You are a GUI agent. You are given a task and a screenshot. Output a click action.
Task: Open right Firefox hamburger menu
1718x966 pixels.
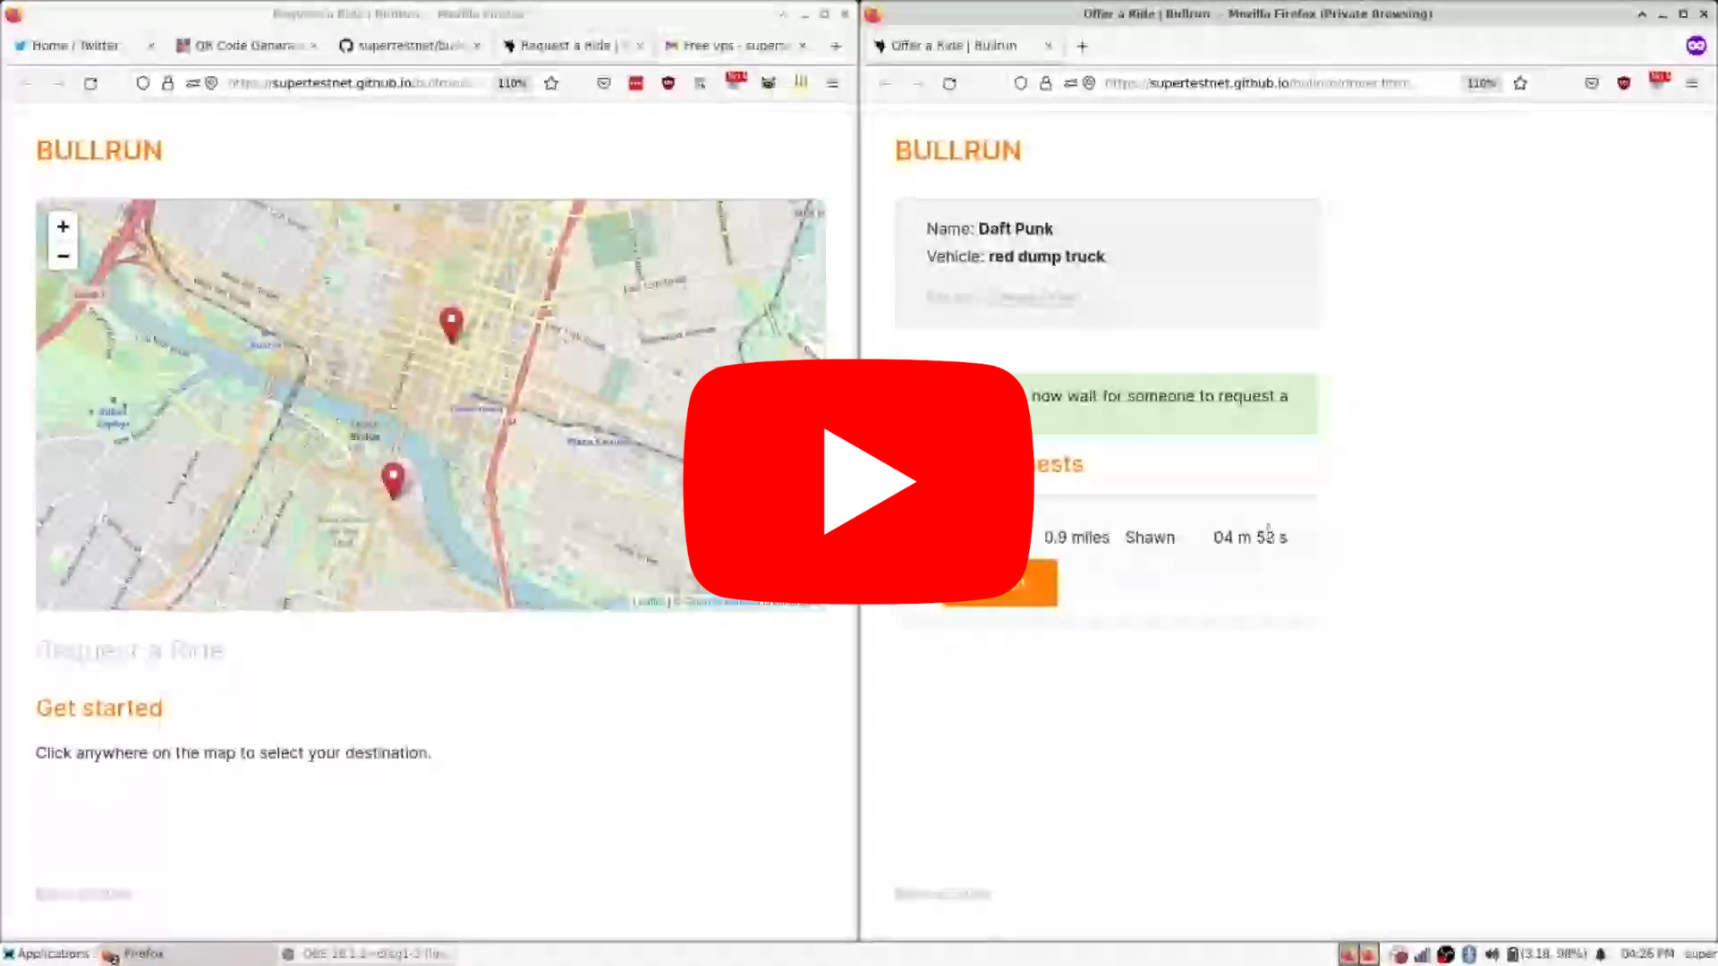tap(1691, 83)
